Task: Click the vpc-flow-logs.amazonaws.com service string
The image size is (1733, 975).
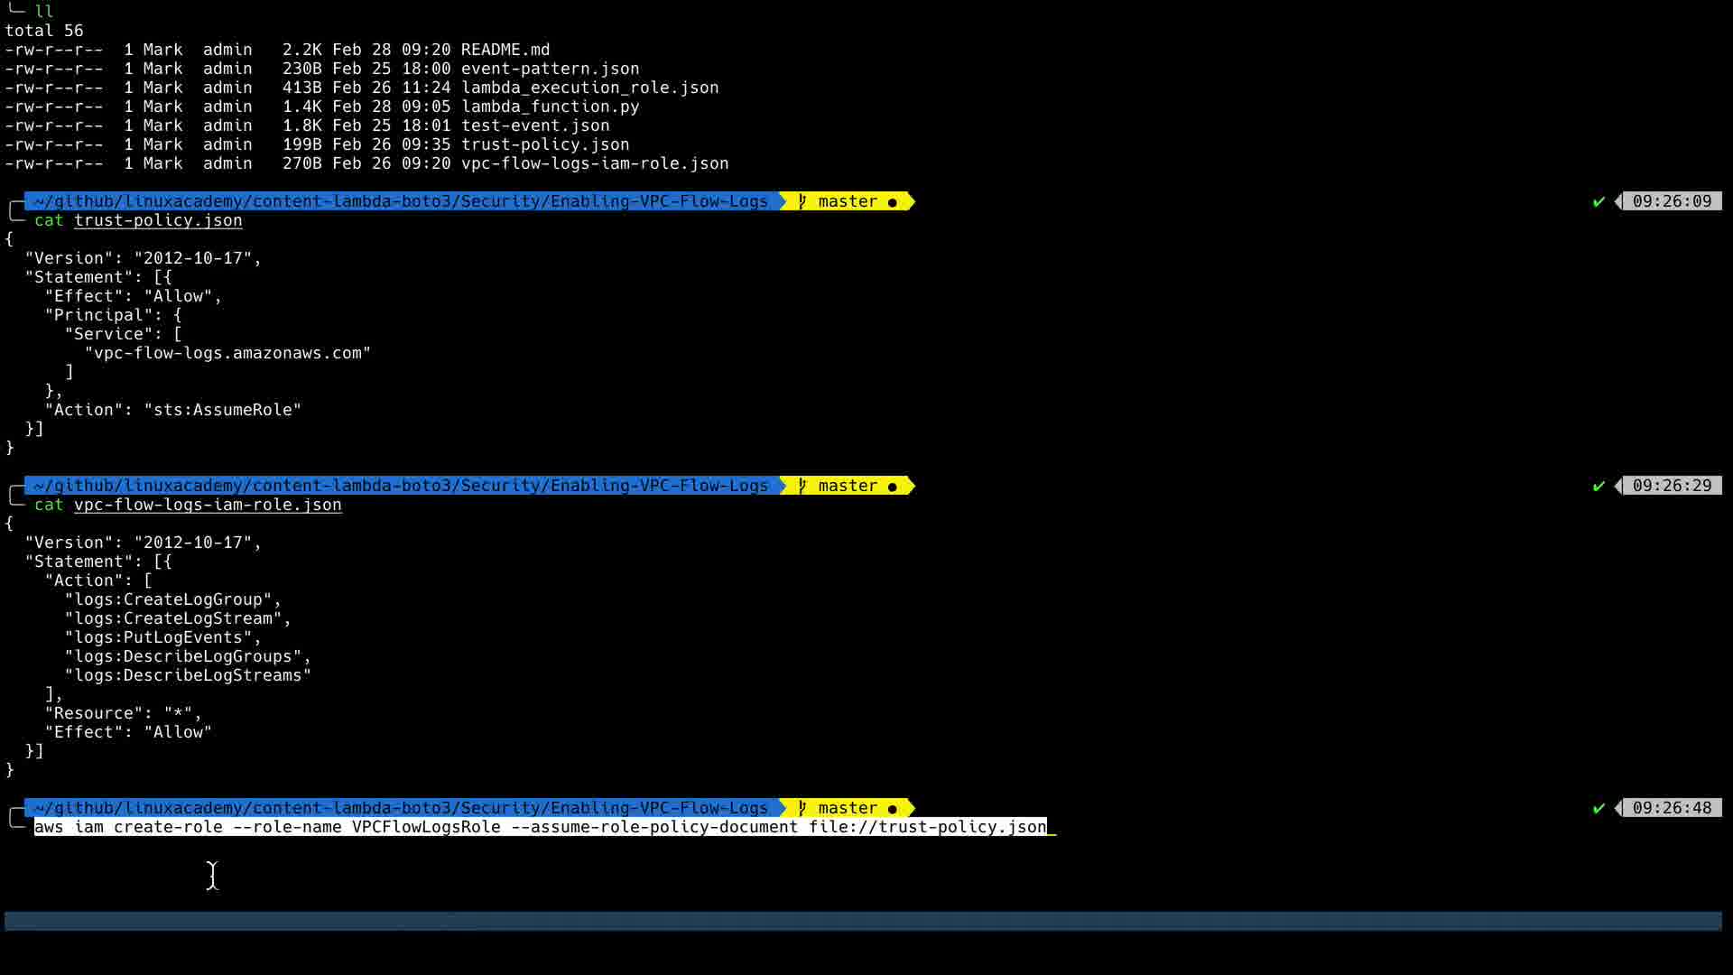Action: pos(227,353)
